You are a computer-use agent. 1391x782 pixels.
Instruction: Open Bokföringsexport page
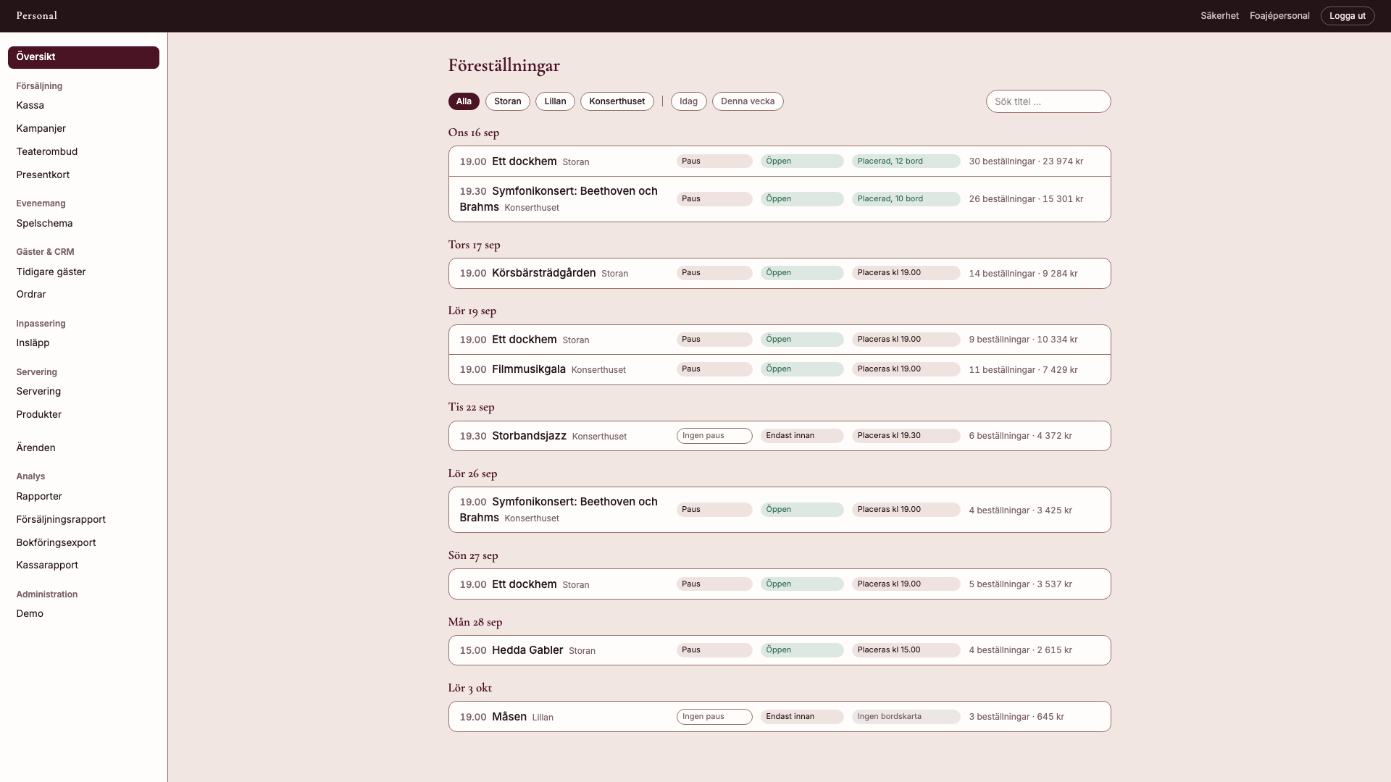click(83, 542)
